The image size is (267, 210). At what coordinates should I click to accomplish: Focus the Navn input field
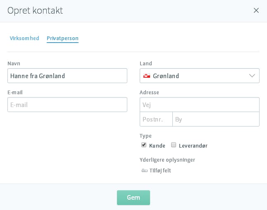[67, 76]
